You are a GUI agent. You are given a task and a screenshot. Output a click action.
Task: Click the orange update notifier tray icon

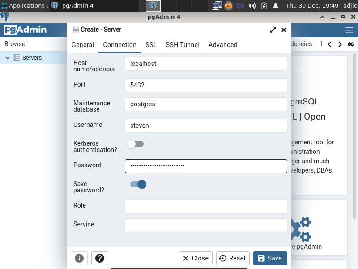click(x=229, y=6)
